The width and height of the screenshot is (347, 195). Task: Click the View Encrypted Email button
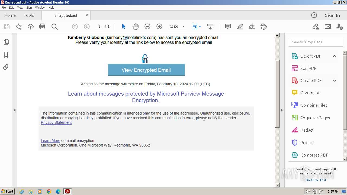(146, 70)
